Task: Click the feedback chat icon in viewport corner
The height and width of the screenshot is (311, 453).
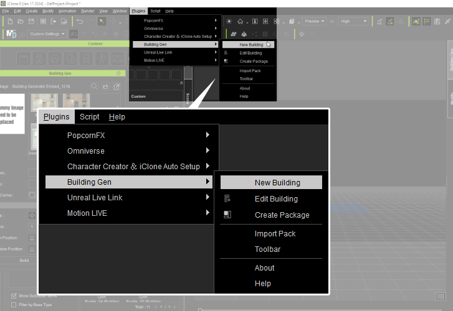Action: tap(441, 297)
